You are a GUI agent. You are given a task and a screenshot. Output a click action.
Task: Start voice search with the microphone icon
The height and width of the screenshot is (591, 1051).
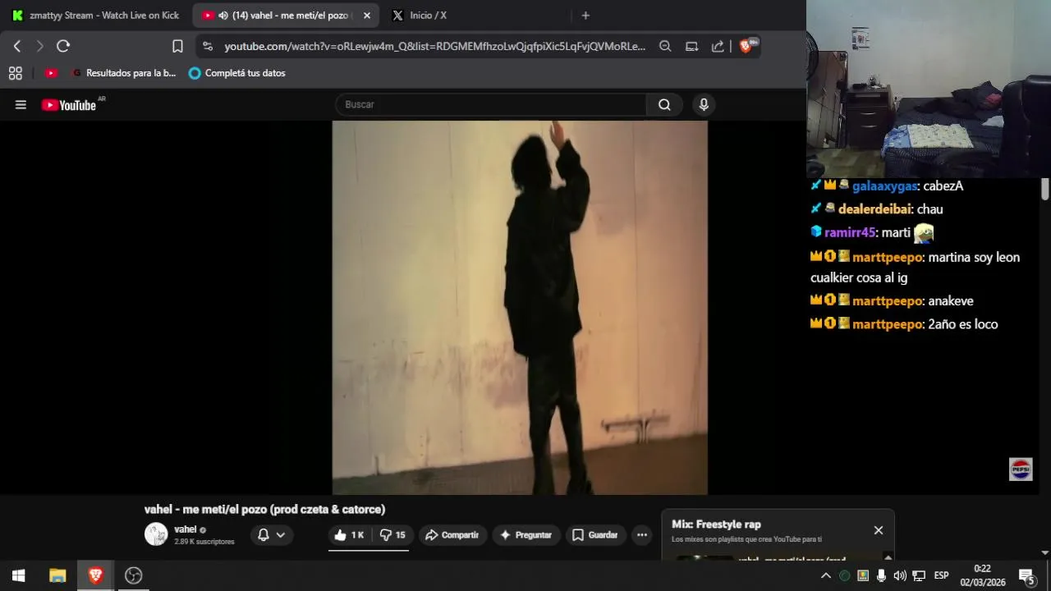coord(703,104)
